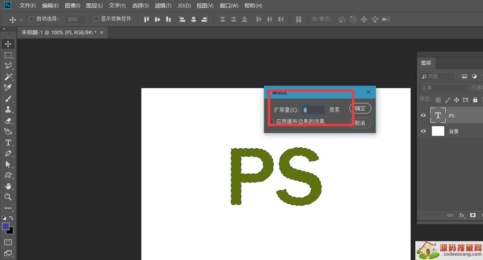
Task: Open the 图层(L) menu
Action: coord(94,6)
